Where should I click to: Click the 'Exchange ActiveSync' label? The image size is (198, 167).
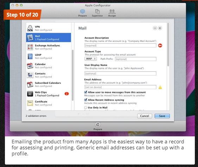[x=47, y=45]
